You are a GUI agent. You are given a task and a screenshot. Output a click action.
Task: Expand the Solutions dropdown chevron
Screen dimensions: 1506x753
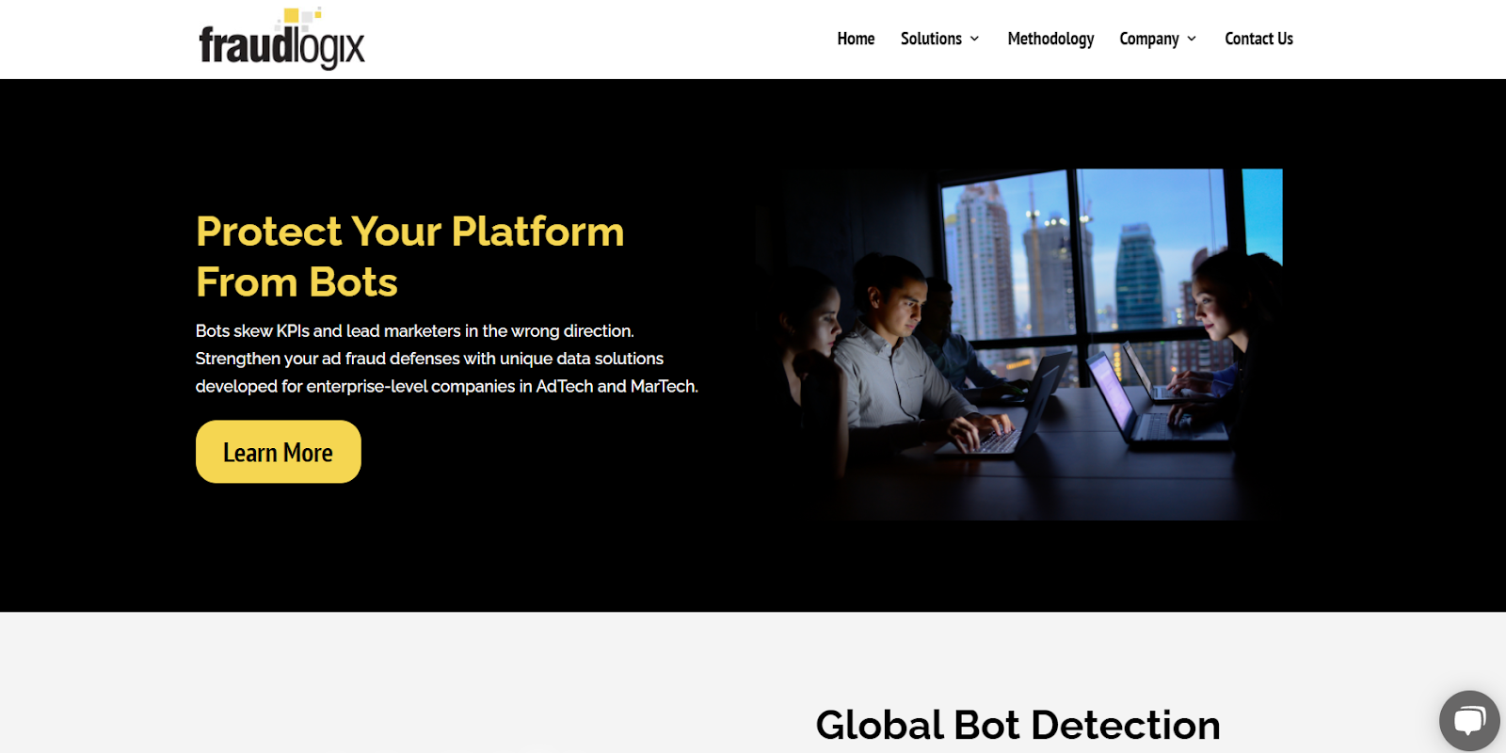click(974, 39)
